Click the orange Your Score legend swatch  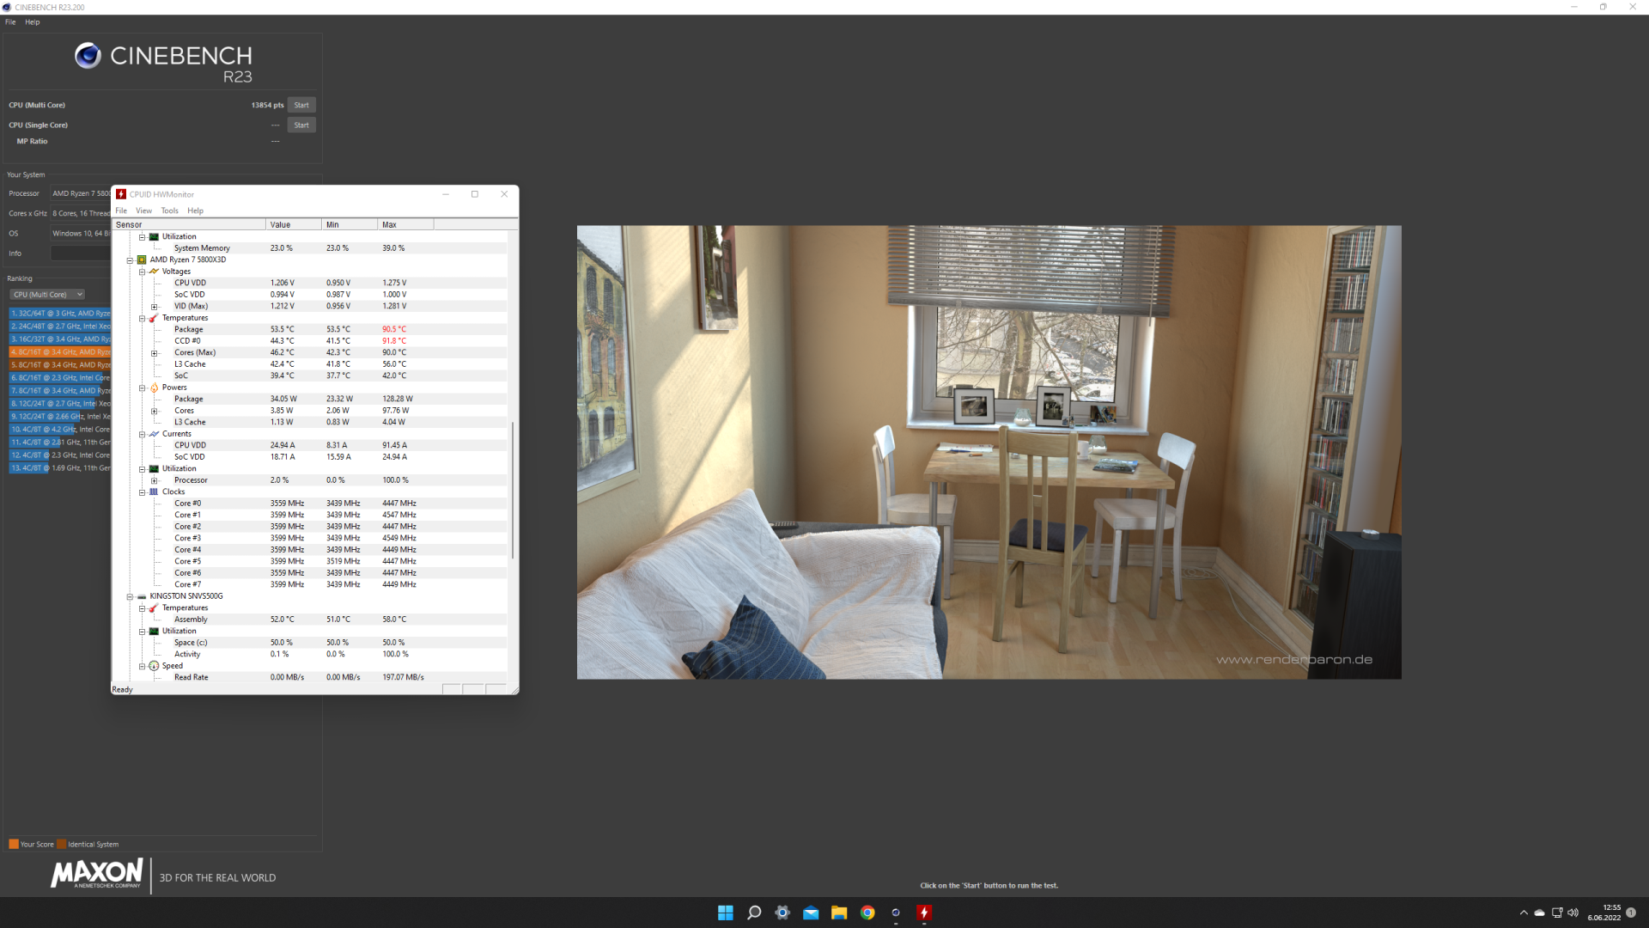click(x=14, y=844)
